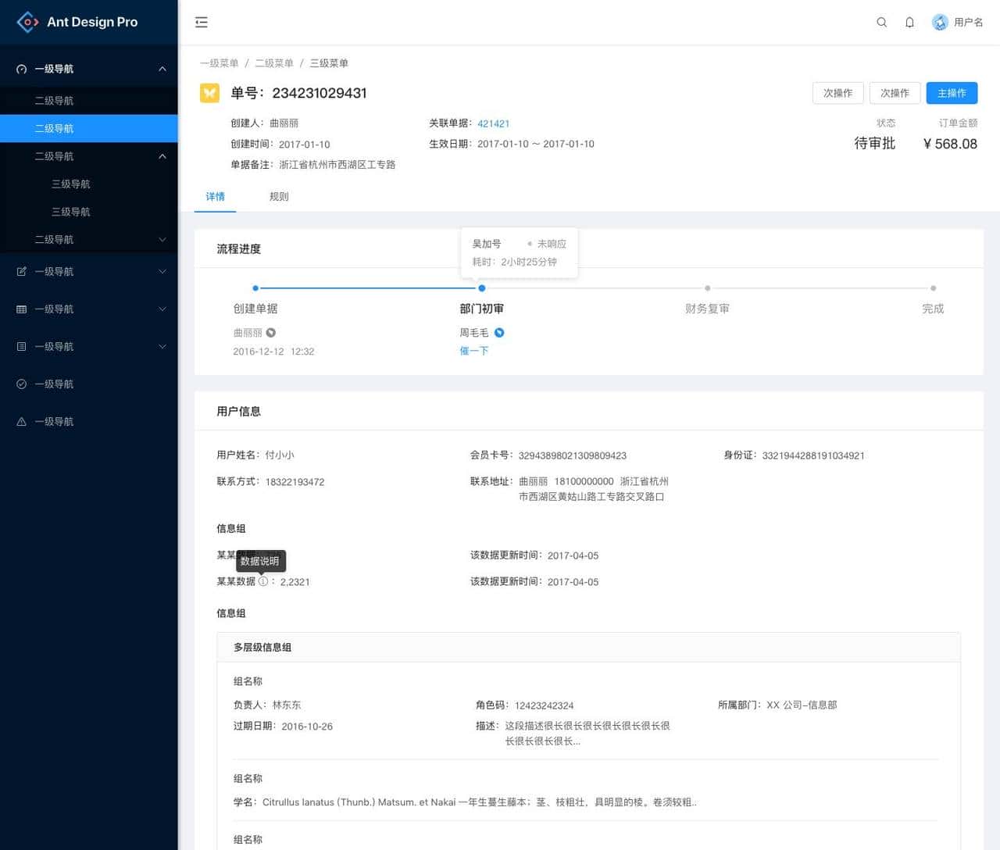This screenshot has width=1000, height=850.
Task: Click the yellow butterfly order icon
Action: [209, 93]
